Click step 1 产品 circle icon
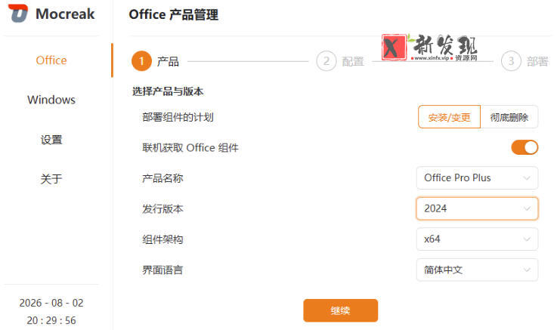557x330 pixels. 141,61
